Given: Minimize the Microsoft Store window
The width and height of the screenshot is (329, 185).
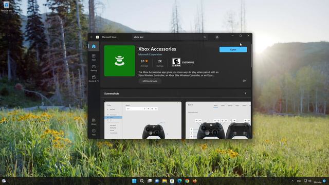Looking at the screenshot, I should pyautogui.click(x=232, y=35).
